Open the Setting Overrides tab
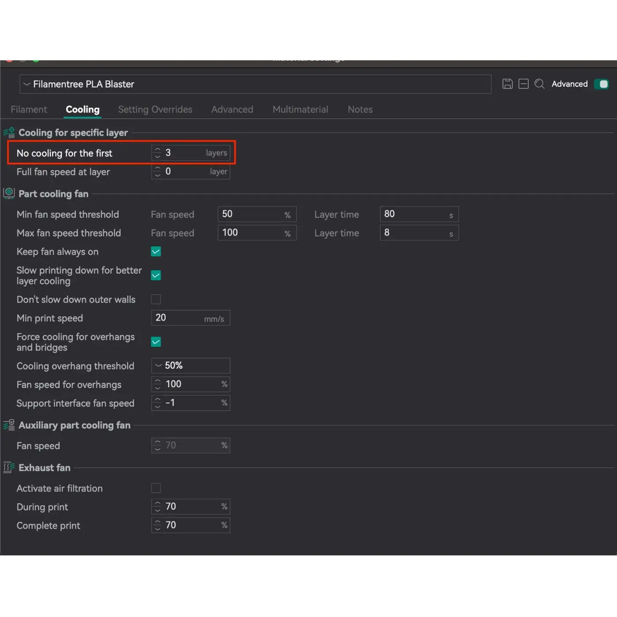The height and width of the screenshot is (617, 617). (x=155, y=109)
